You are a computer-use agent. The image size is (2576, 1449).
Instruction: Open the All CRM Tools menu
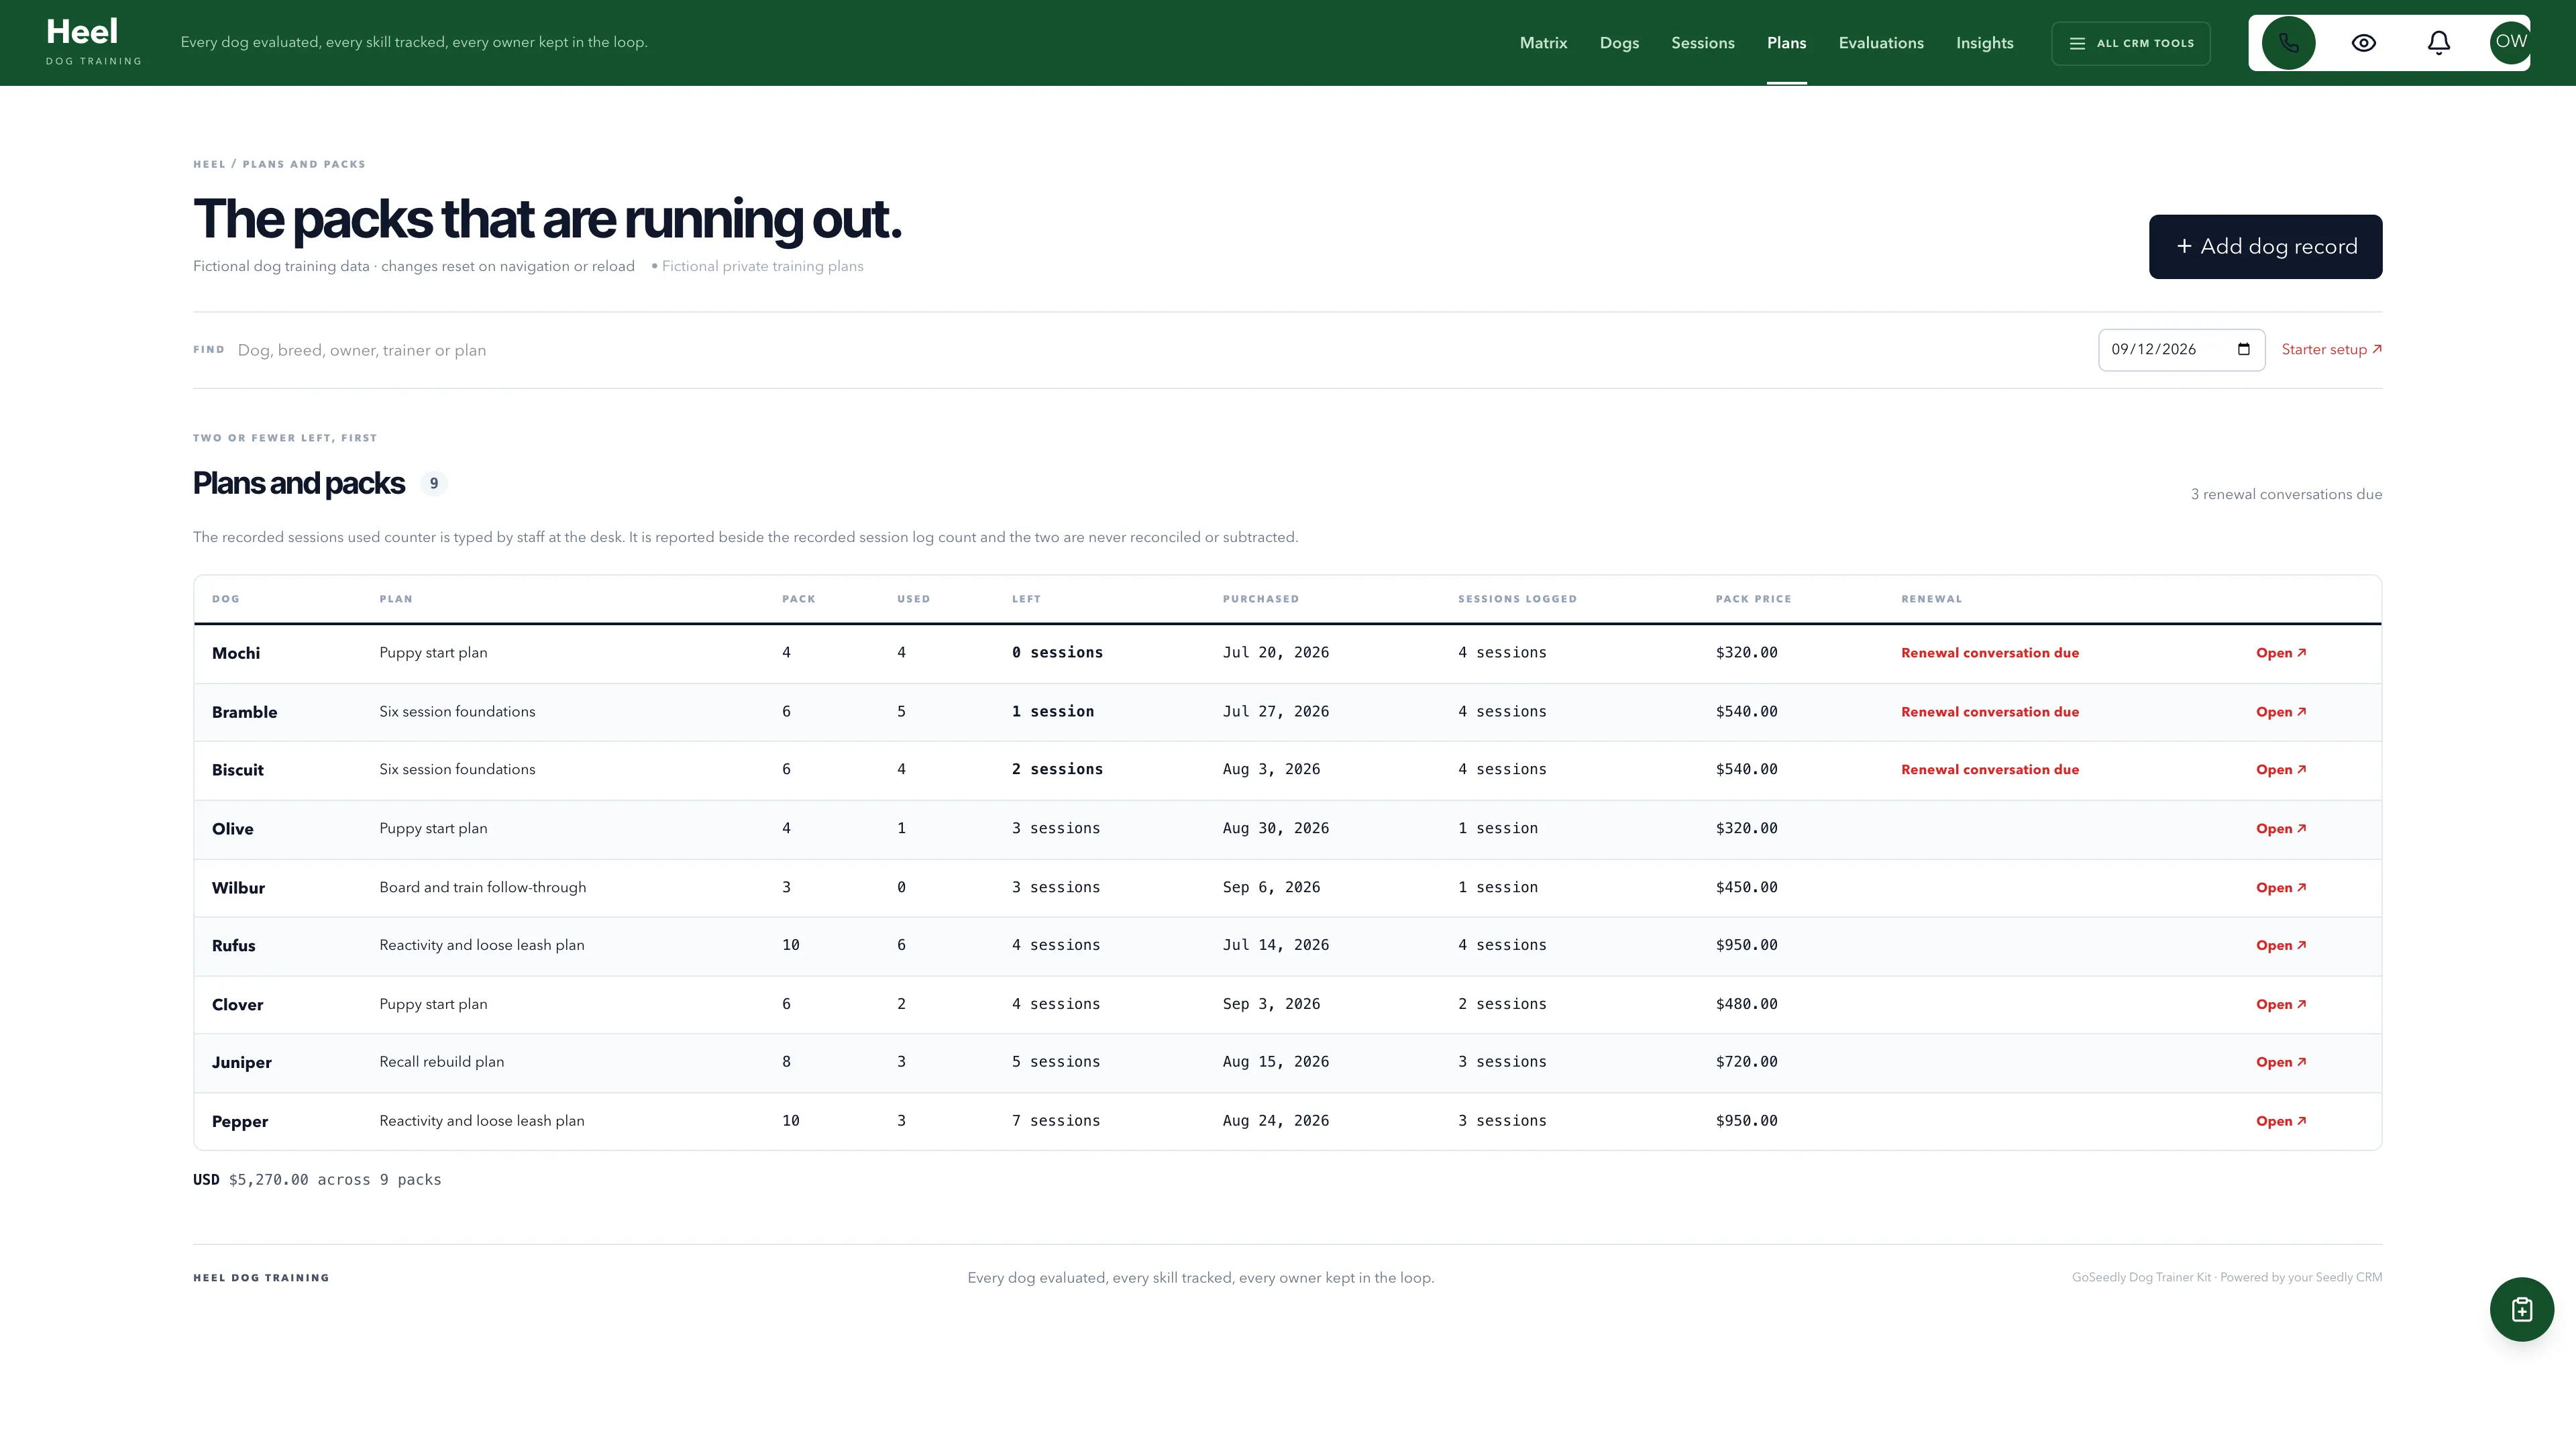click(2130, 43)
